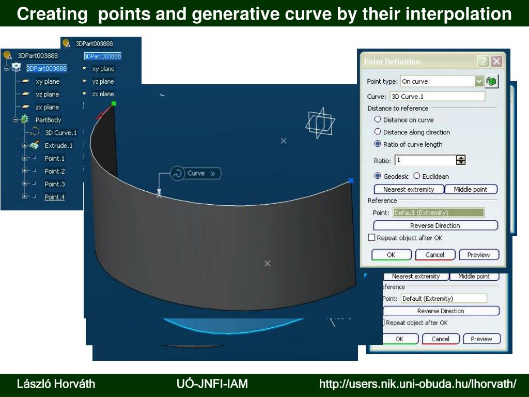Screen dimensions: 529x397
Task: Click the xy plane icon in front tree
Action: (x=26, y=81)
